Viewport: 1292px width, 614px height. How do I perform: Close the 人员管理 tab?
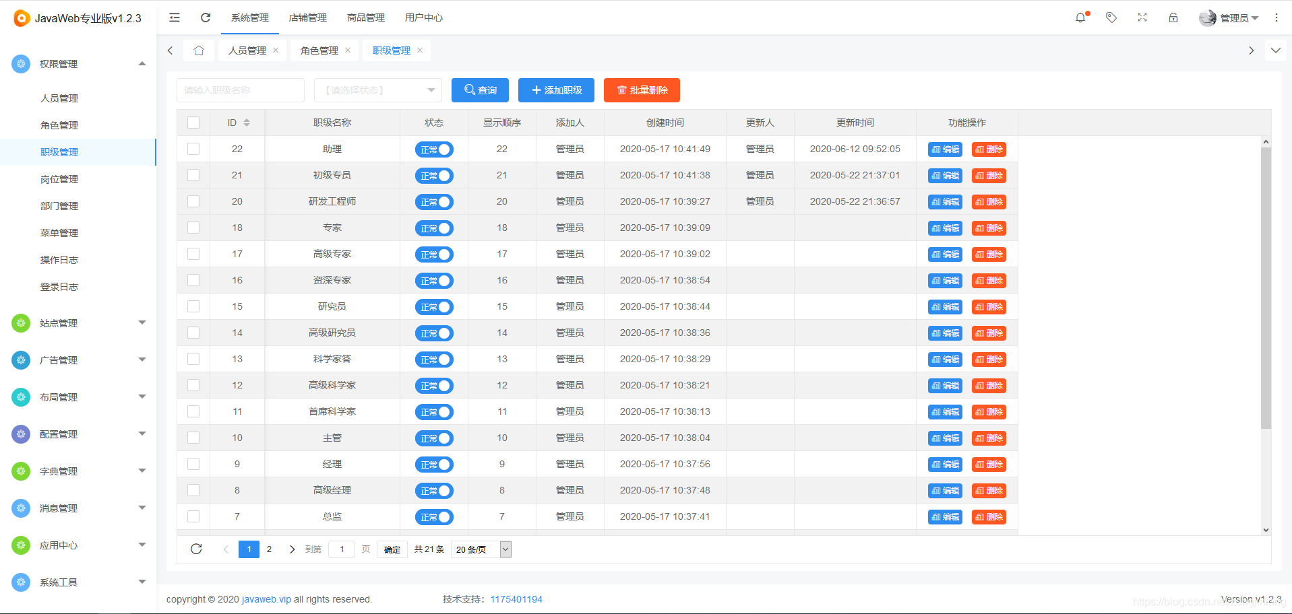(276, 50)
